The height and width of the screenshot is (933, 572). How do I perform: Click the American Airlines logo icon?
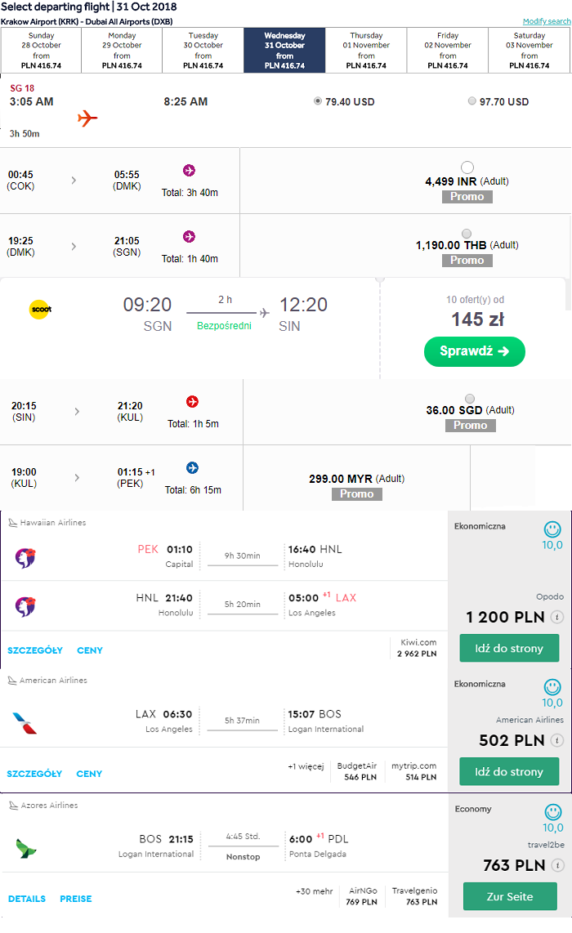(25, 723)
